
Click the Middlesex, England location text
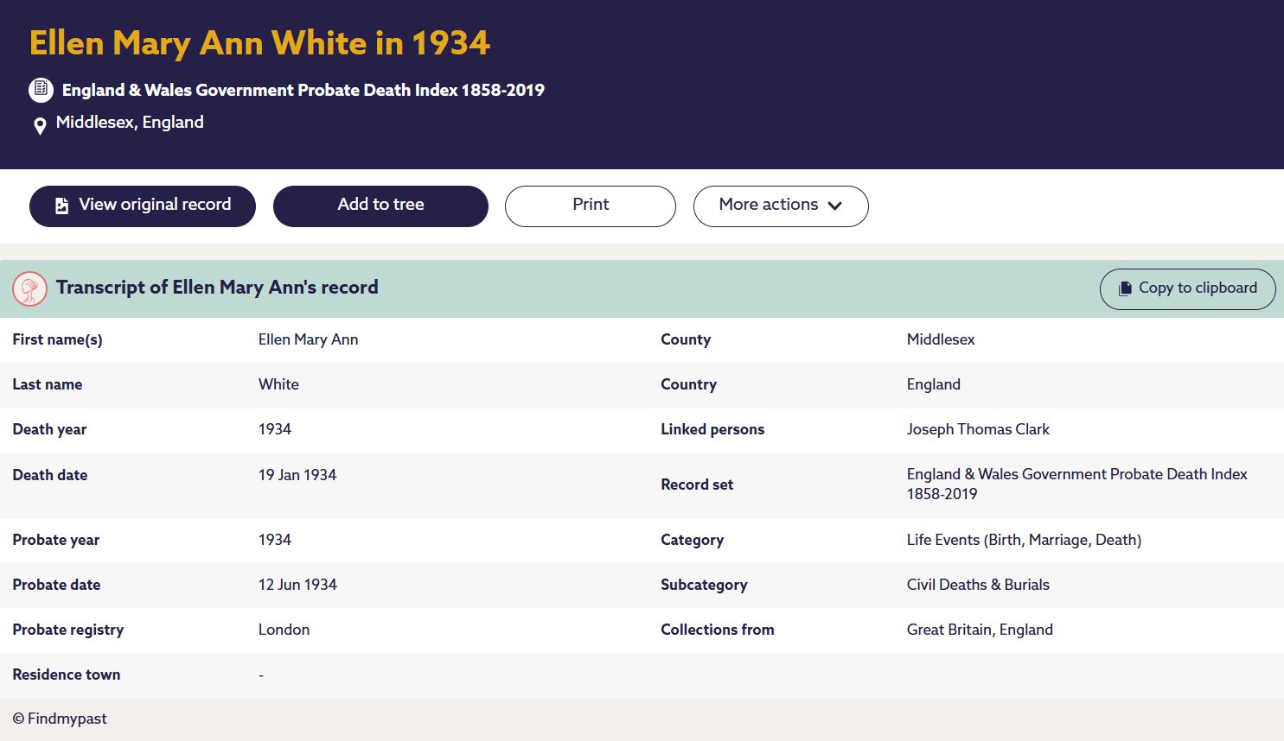click(130, 123)
